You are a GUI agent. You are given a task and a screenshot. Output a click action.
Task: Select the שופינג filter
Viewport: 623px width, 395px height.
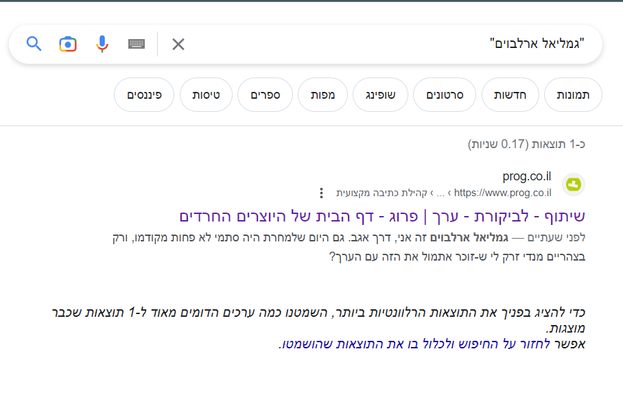(x=380, y=95)
